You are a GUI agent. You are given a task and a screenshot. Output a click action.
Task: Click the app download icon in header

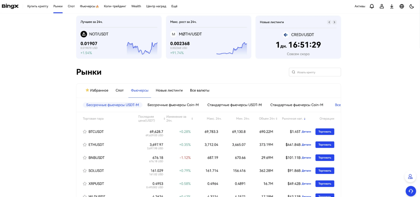(392, 6)
